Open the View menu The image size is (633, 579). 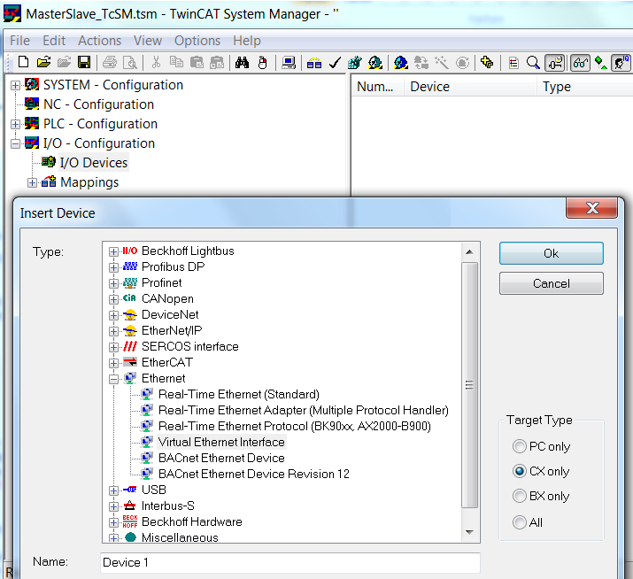(x=148, y=41)
